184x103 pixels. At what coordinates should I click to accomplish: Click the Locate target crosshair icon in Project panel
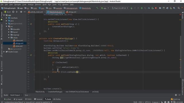pos(13,12)
